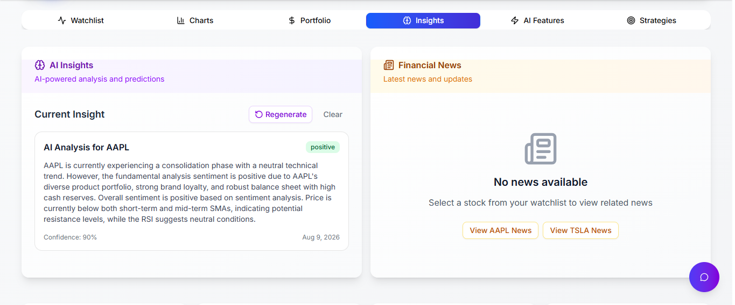The height and width of the screenshot is (305, 735).
Task: Click the Charts bar graph icon
Action: pos(181,20)
